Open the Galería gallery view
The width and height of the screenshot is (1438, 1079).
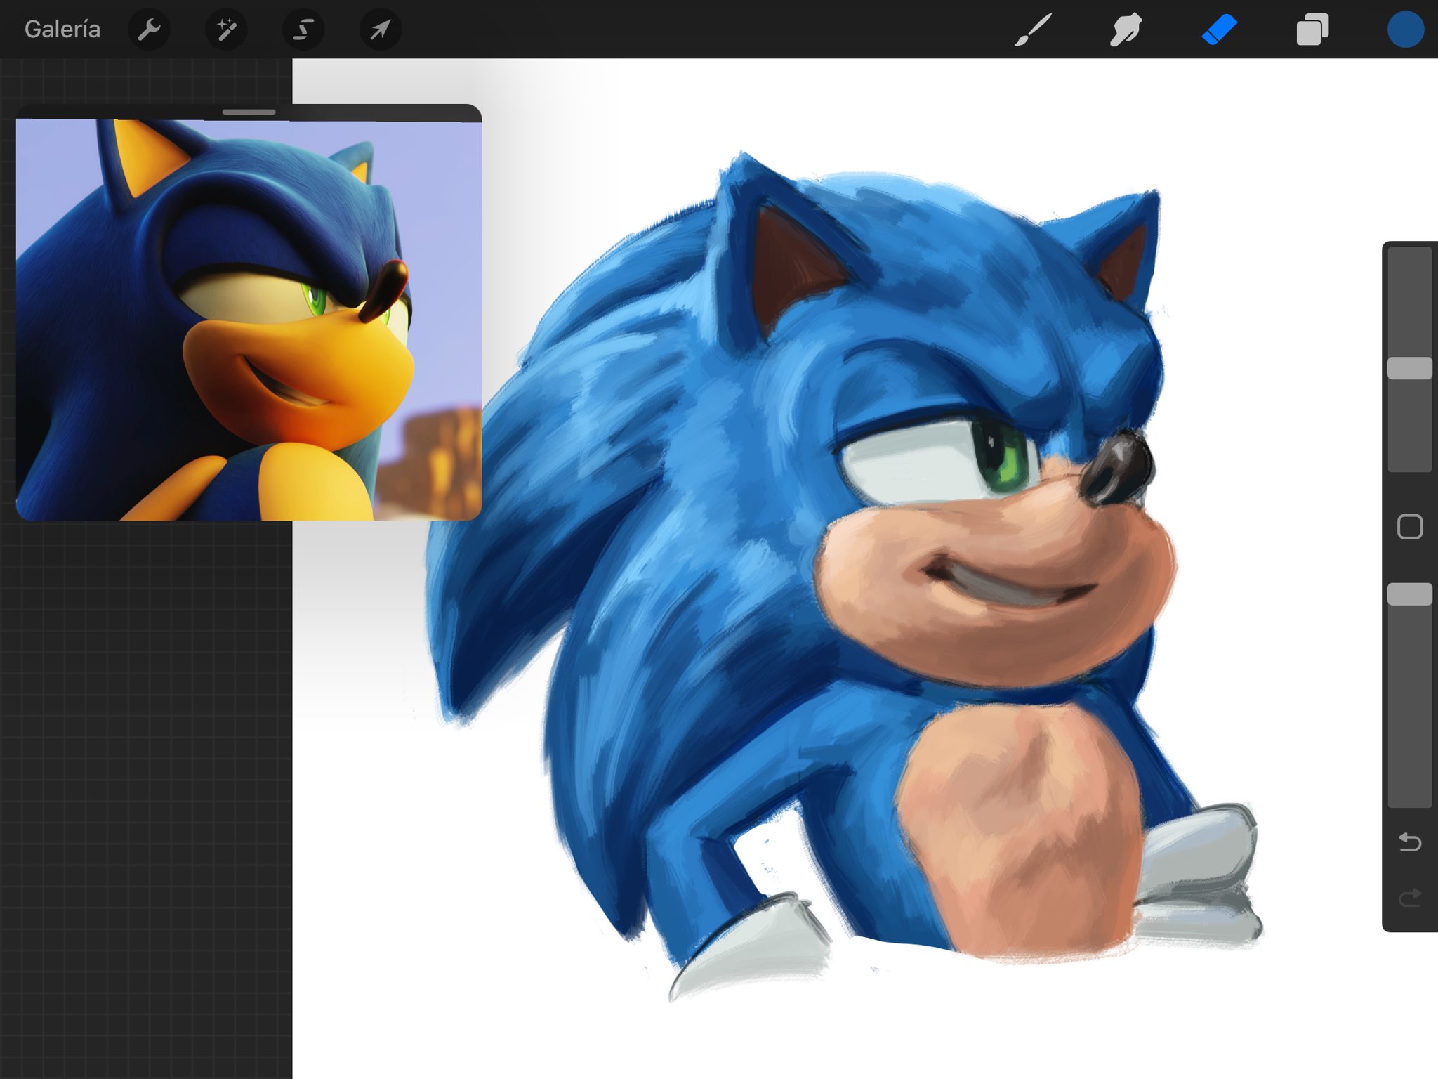[62, 30]
